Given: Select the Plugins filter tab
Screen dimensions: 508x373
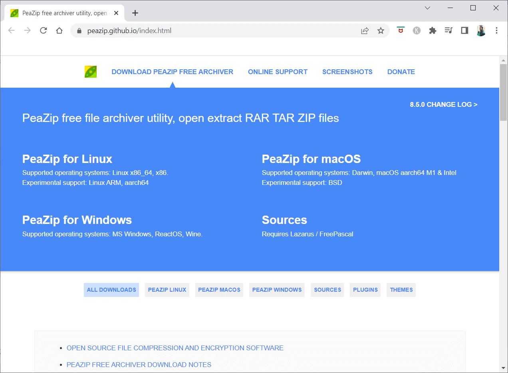Looking at the screenshot, I should [x=365, y=290].
